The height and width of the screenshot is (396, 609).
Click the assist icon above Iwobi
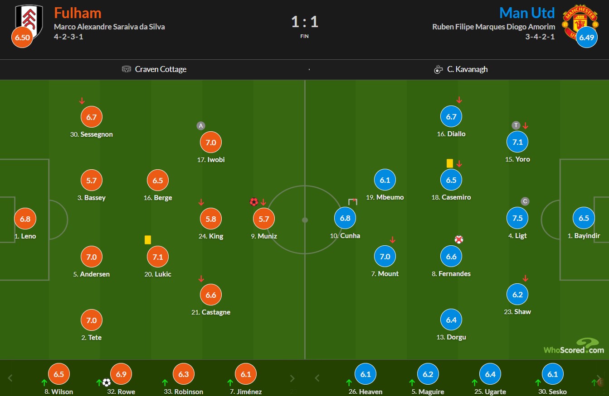(200, 126)
